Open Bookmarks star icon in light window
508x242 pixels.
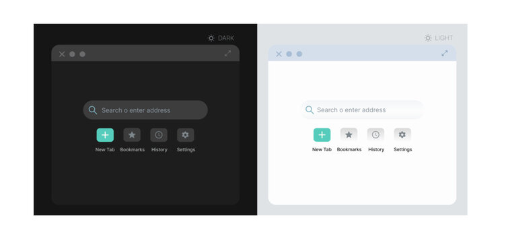[x=349, y=135]
